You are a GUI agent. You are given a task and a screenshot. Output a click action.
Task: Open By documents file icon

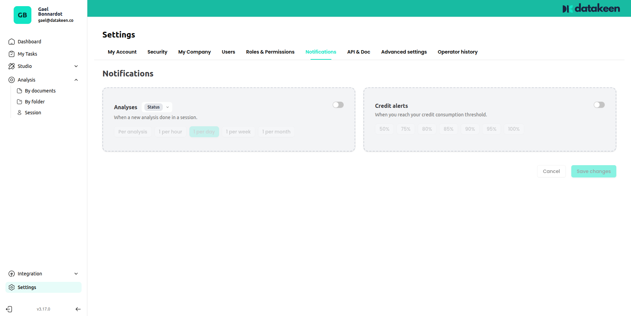[19, 91]
